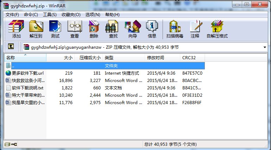Open the 向导 (Wizard) toolbar icon
Image resolution: width=271 pixels, height=150 pixels.
click(x=133, y=26)
